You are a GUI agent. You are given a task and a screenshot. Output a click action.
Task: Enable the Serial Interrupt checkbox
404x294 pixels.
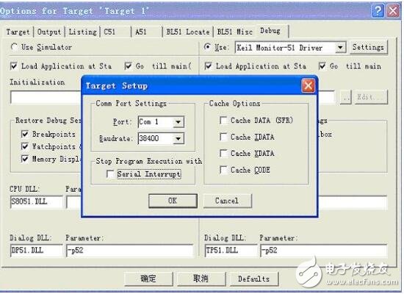[110, 173]
